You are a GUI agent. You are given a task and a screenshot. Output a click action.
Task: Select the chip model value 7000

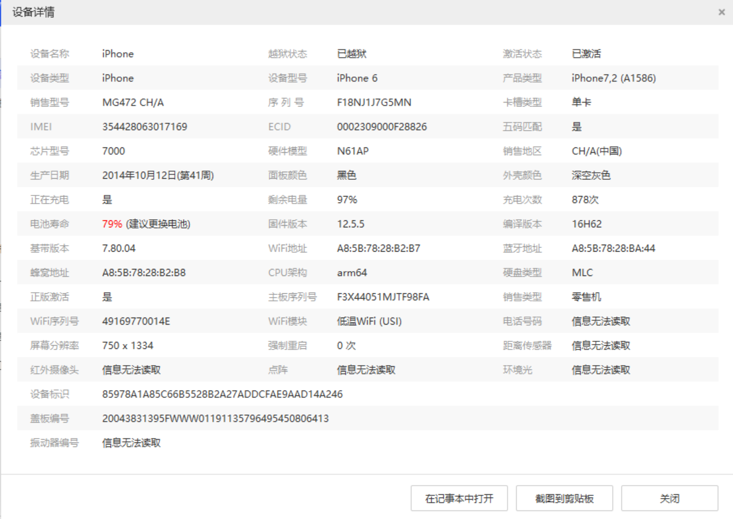113,151
